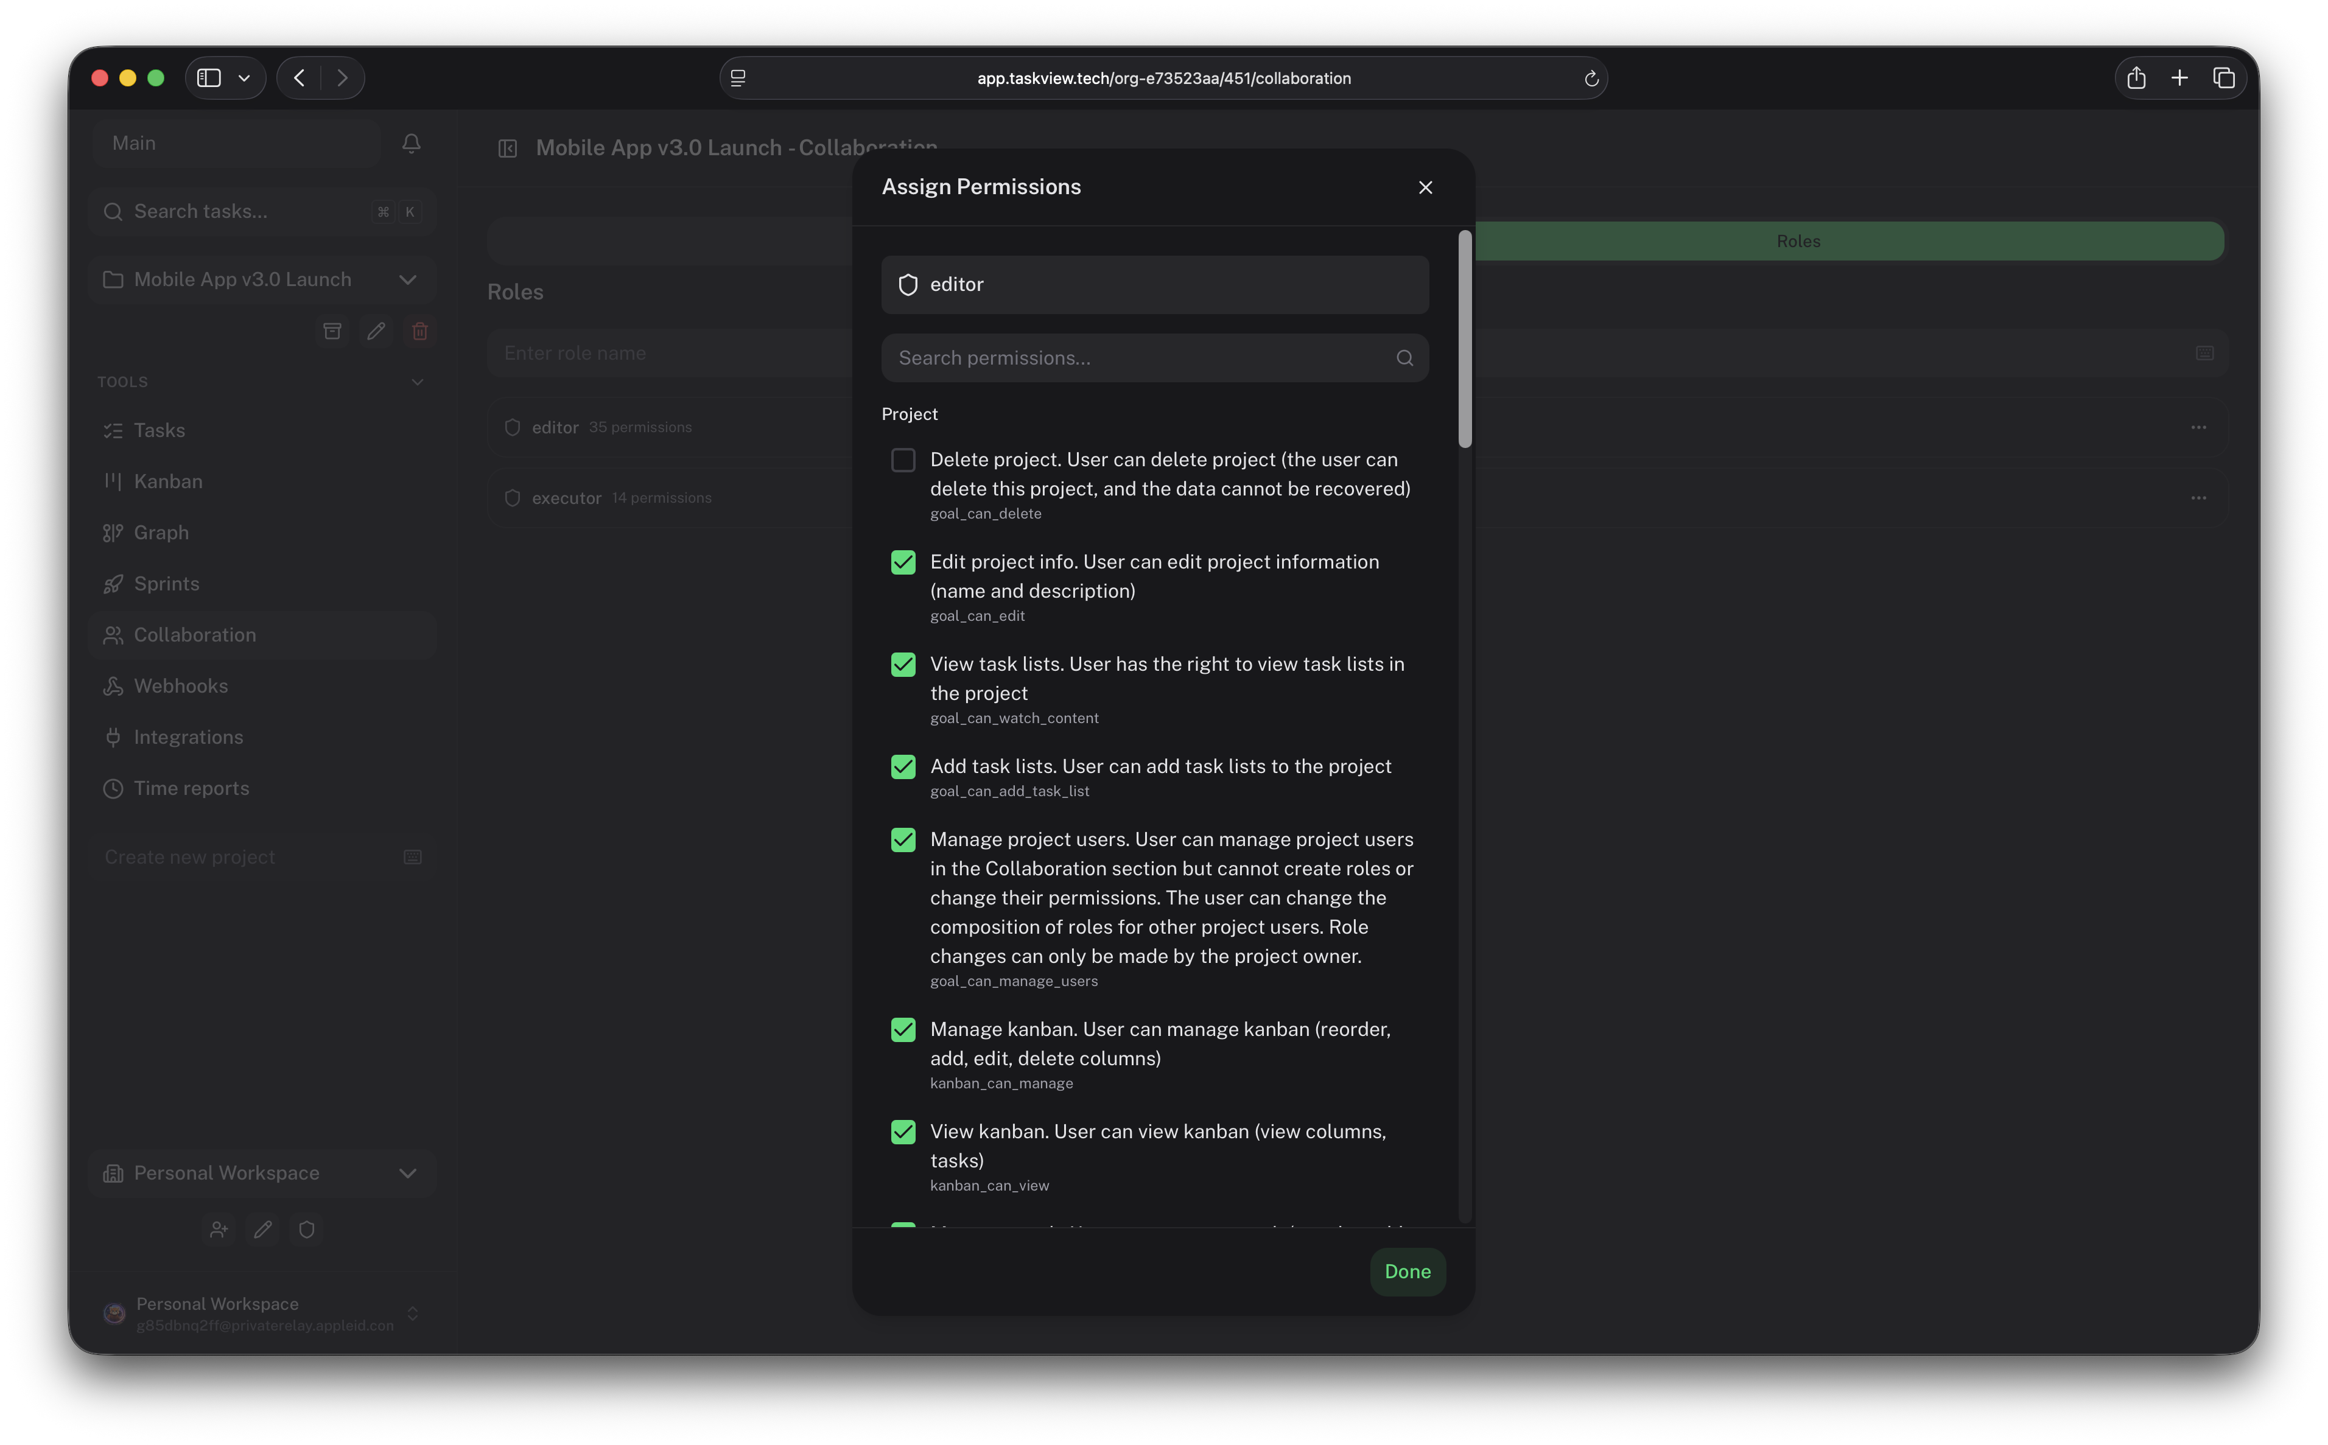Click the magnifier icon in Search permissions
Image resolution: width=2328 pixels, height=1445 pixels.
1404,359
